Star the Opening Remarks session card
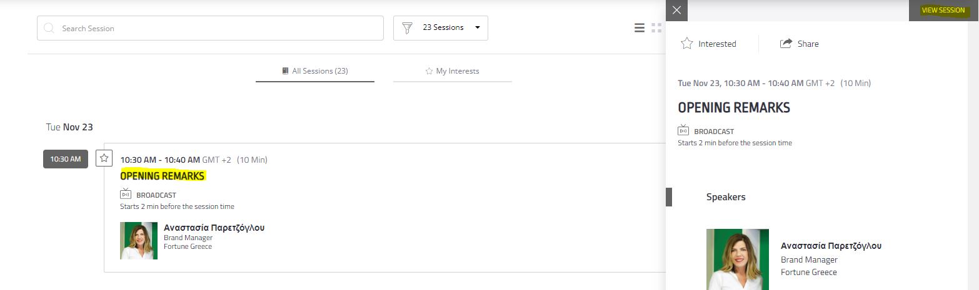This screenshot has width=979, height=290. tap(104, 158)
